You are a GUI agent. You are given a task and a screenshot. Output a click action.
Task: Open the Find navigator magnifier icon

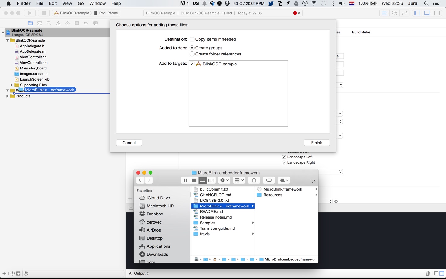[49, 23]
